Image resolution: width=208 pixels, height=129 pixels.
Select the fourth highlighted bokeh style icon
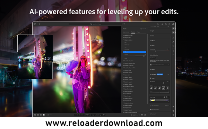(x=164, y=88)
